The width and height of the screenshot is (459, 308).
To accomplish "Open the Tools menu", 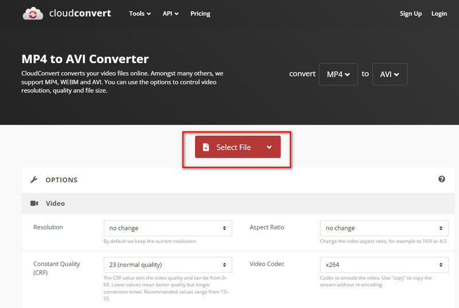I will click(140, 13).
